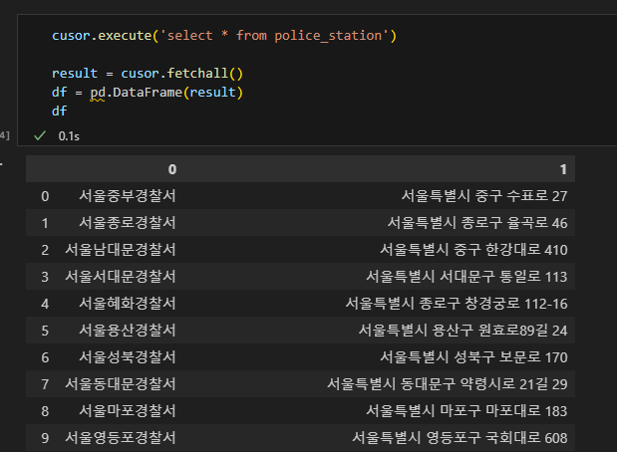Click the 서울혜화경찰서 cell
This screenshot has height=452, width=617.
click(128, 304)
